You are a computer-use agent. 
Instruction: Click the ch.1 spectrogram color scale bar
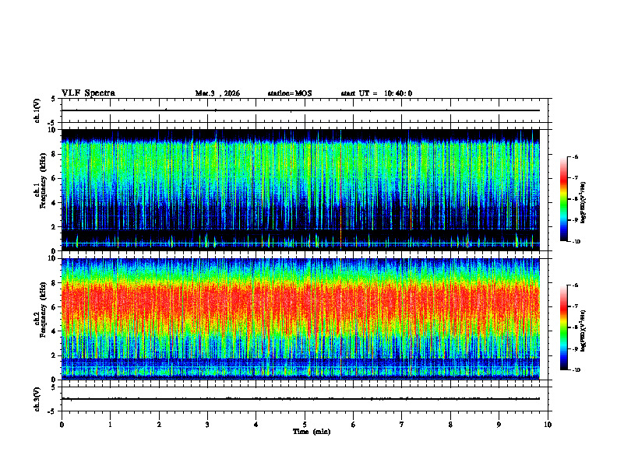pyautogui.click(x=563, y=199)
